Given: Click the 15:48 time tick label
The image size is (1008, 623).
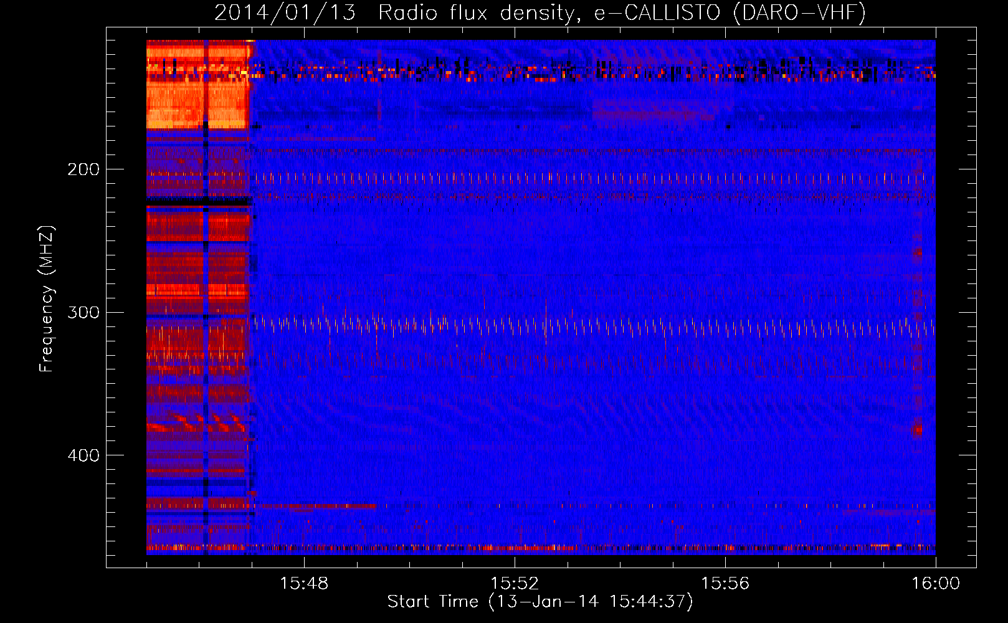Looking at the screenshot, I should coord(303,584).
